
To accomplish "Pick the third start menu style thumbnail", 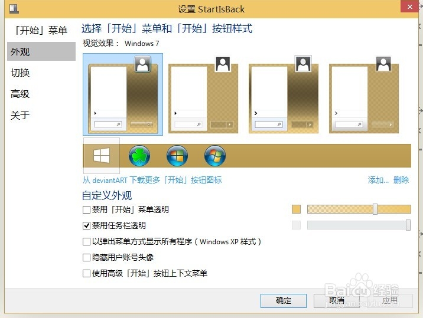I will [x=284, y=94].
